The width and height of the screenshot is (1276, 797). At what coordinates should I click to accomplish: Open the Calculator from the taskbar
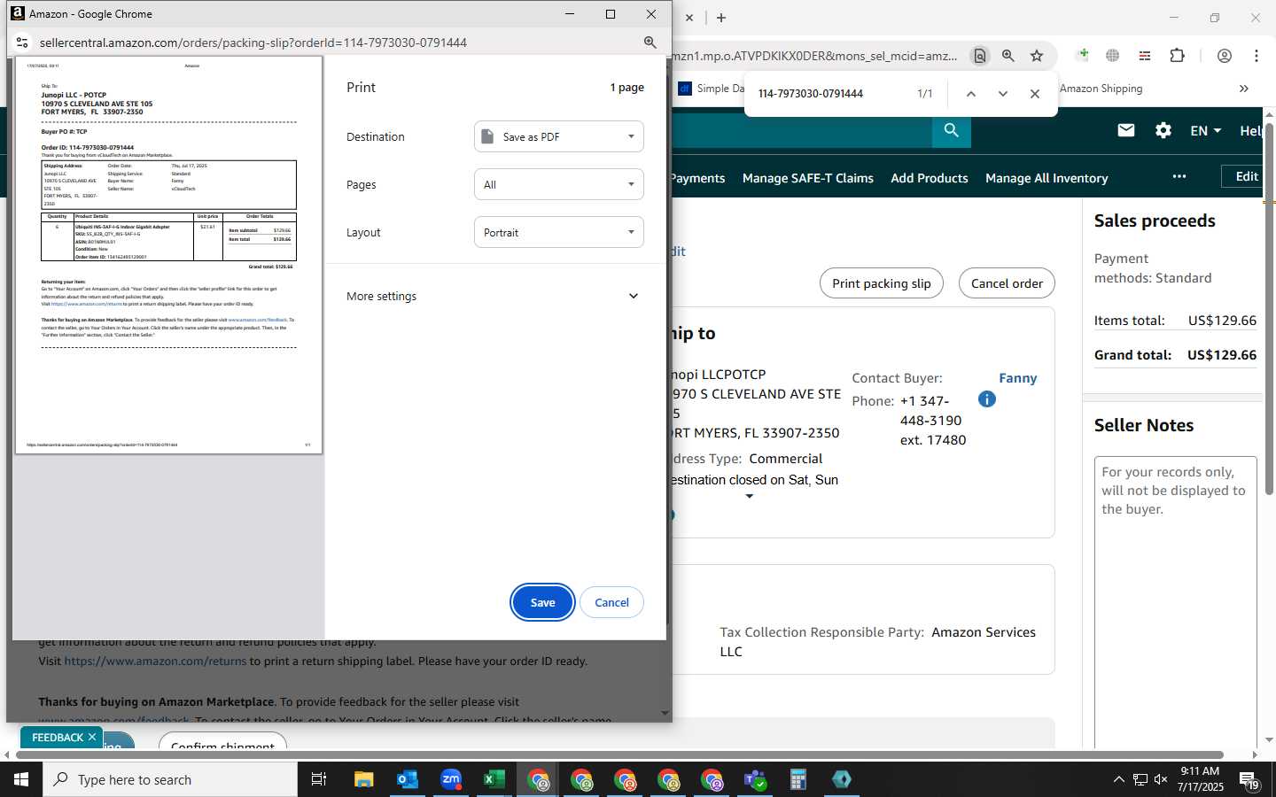798,779
